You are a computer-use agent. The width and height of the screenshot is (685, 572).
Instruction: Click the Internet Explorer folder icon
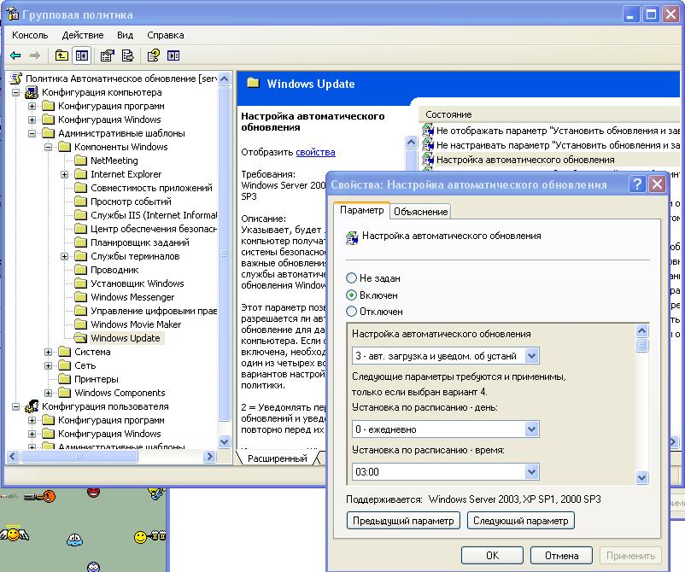pyautogui.click(x=81, y=174)
